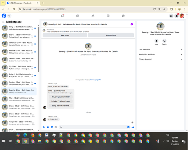Click the More options button
Screen dimensions: 188x150
coord(111,35)
